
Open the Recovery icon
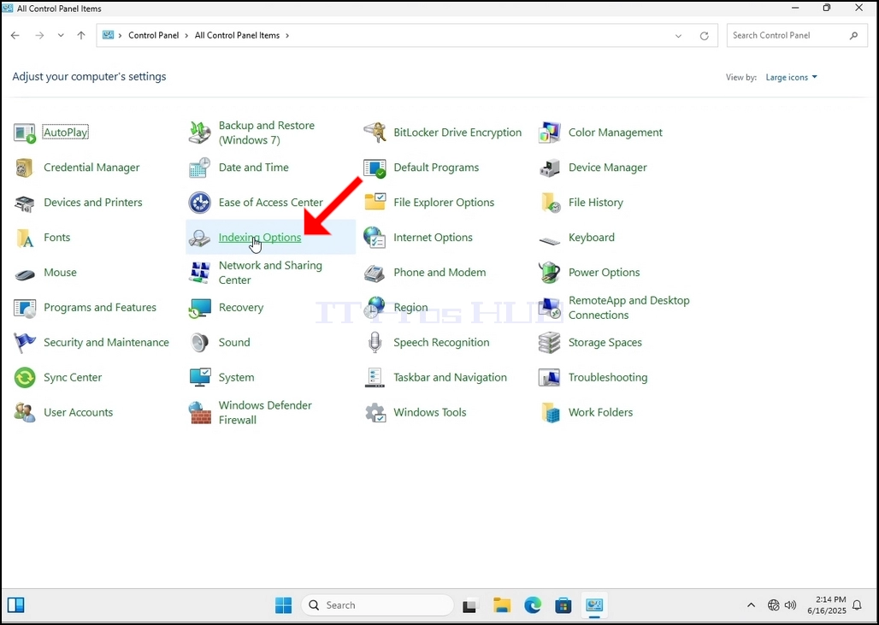(199, 308)
